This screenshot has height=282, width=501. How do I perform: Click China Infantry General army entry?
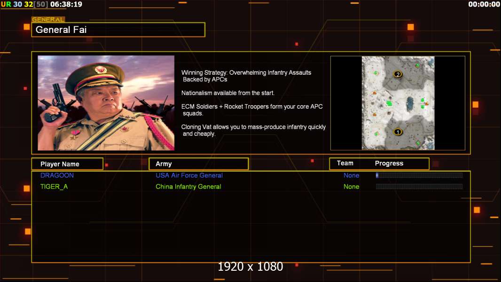[188, 187]
